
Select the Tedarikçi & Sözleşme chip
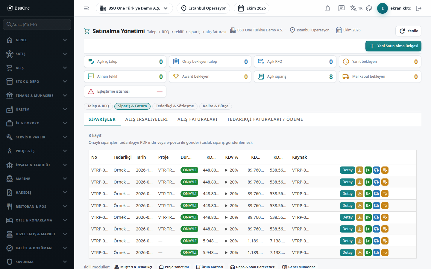coord(175,106)
